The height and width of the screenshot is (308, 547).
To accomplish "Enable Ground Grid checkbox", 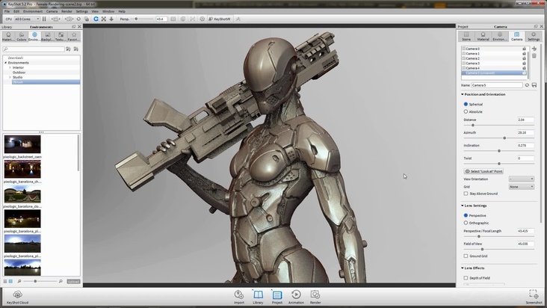I will click(466, 256).
